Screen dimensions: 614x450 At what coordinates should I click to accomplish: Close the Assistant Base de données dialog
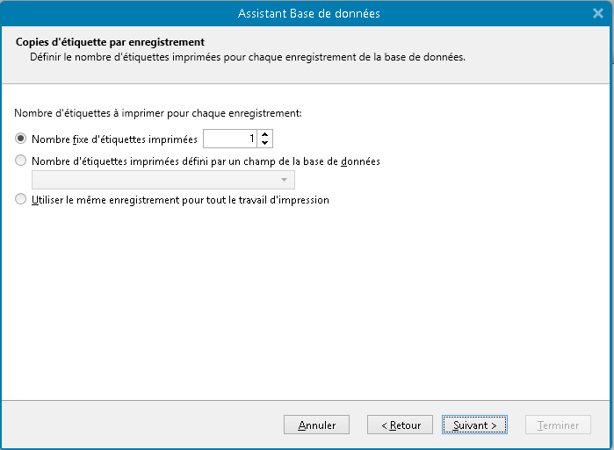coord(598,13)
